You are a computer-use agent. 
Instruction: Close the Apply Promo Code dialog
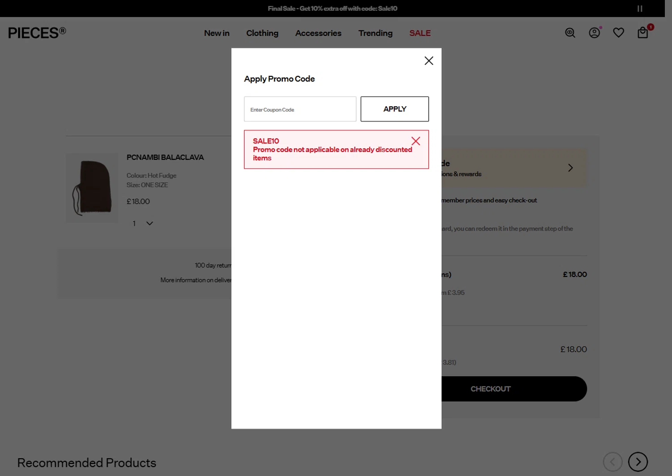(429, 61)
